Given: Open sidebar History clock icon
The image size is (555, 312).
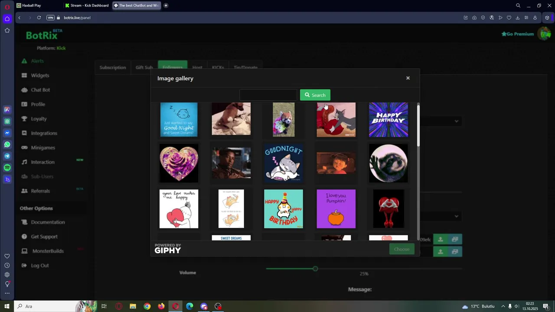Looking at the screenshot, I should tap(7, 265).
